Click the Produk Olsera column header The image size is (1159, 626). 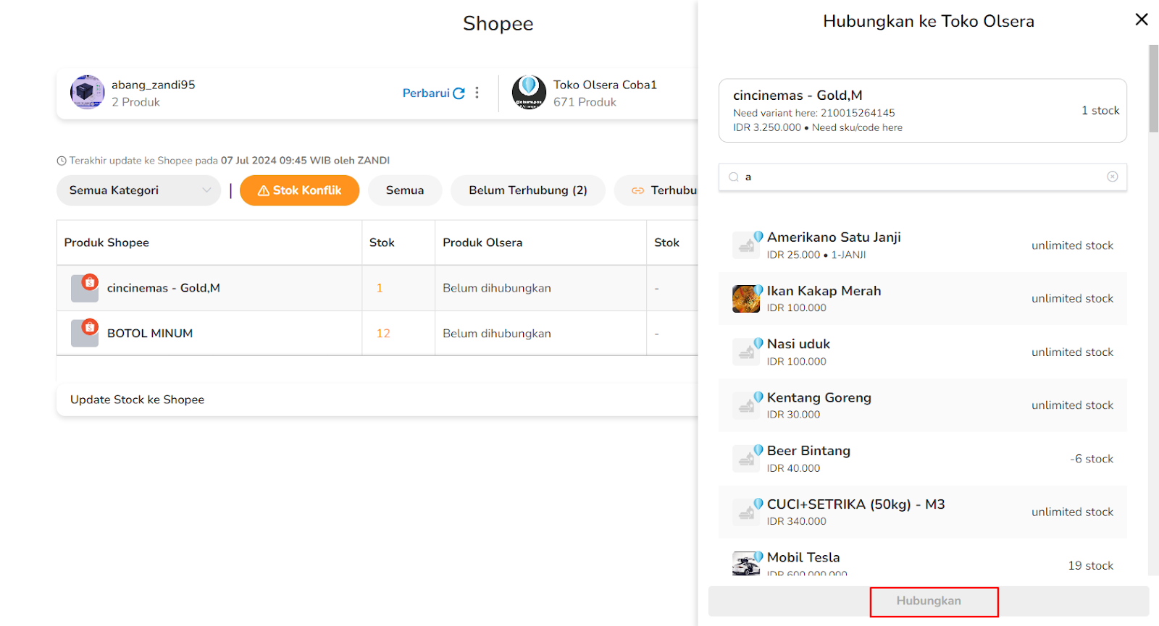[482, 242]
